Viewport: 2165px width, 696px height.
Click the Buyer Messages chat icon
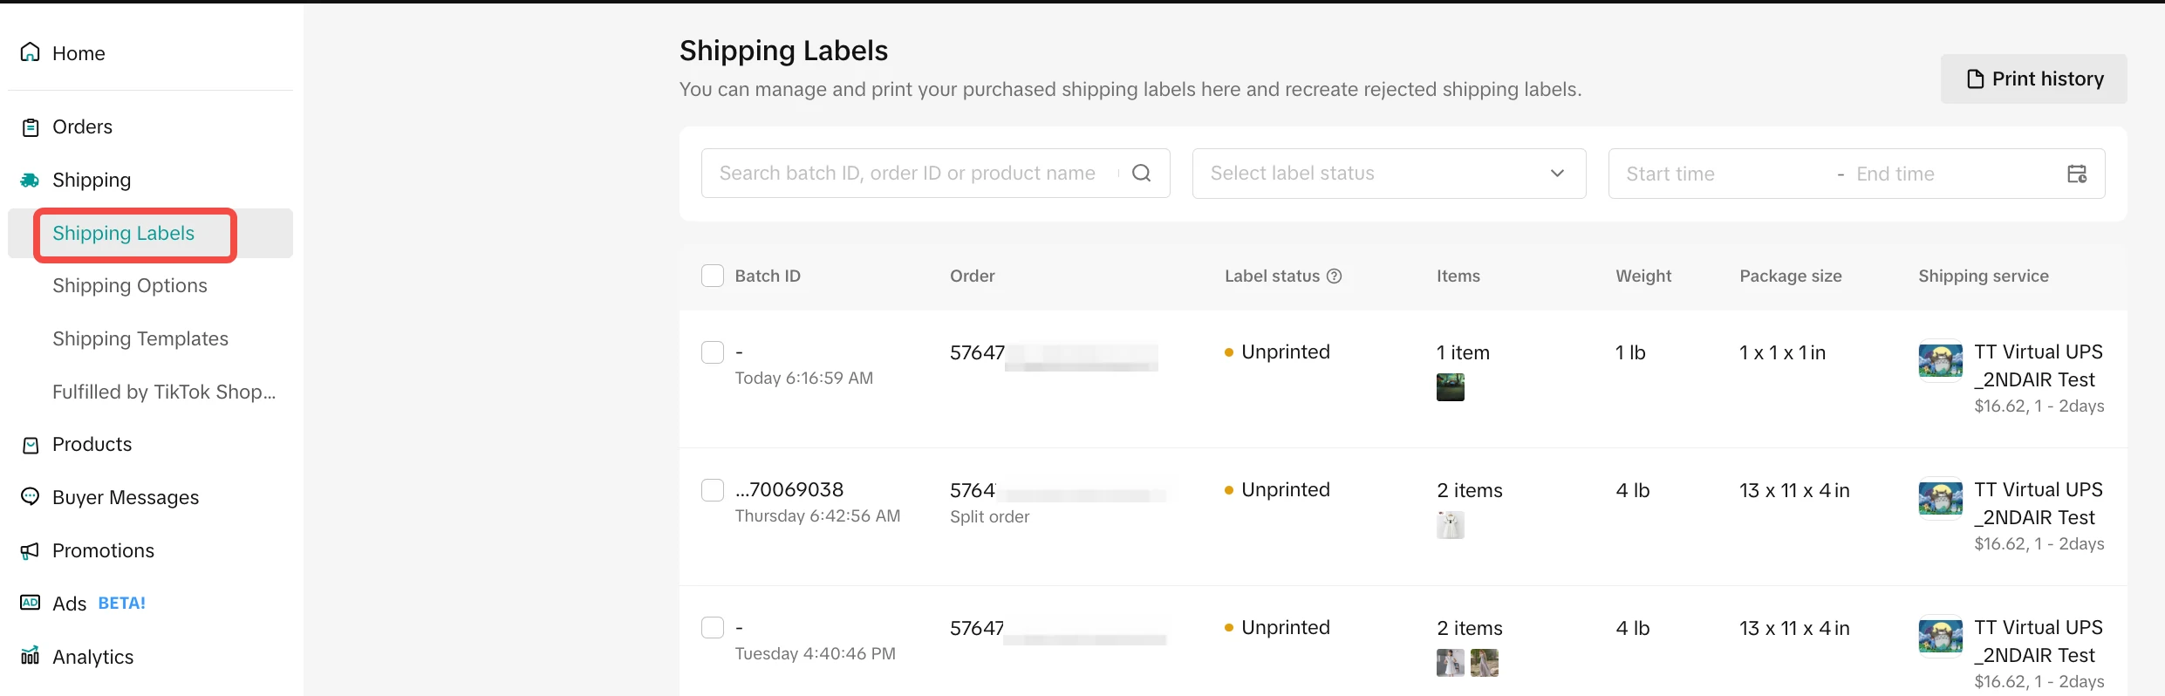pyautogui.click(x=31, y=497)
